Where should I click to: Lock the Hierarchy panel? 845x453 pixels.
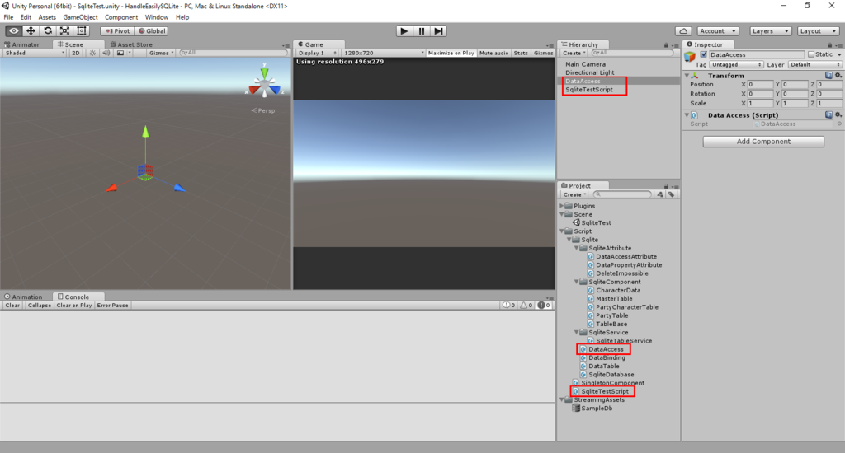coord(666,45)
